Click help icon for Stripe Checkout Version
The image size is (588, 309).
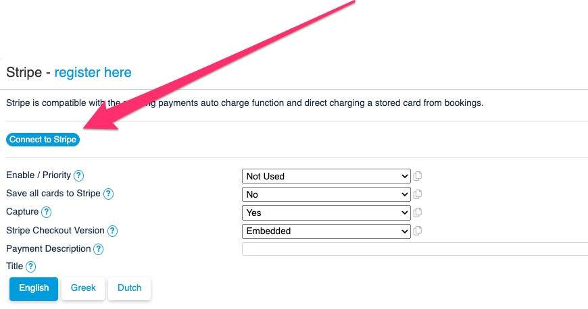(112, 231)
